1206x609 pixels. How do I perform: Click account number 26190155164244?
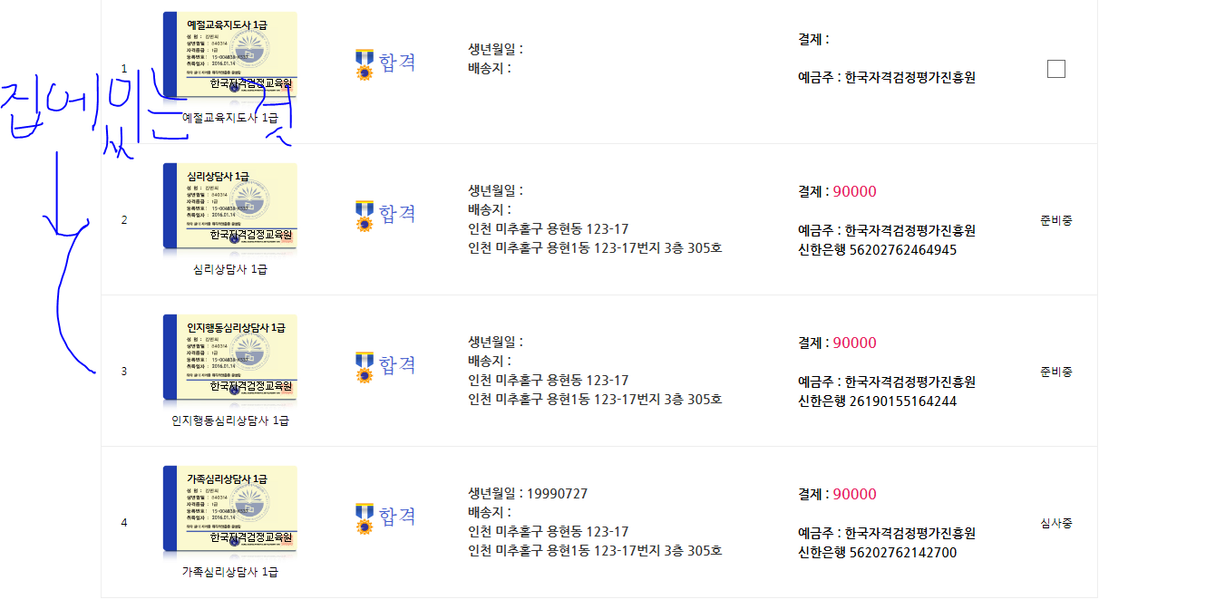point(902,401)
